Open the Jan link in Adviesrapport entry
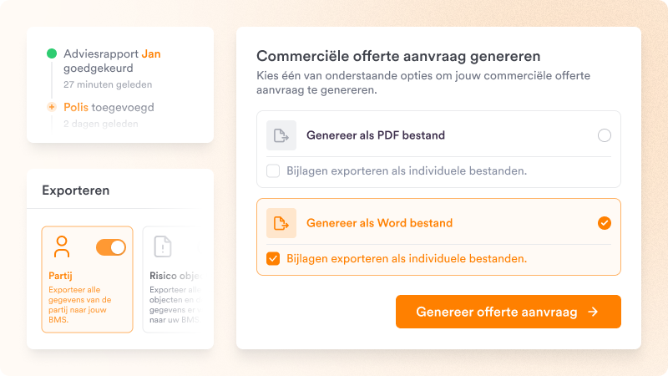This screenshot has width=668, height=376. click(151, 53)
